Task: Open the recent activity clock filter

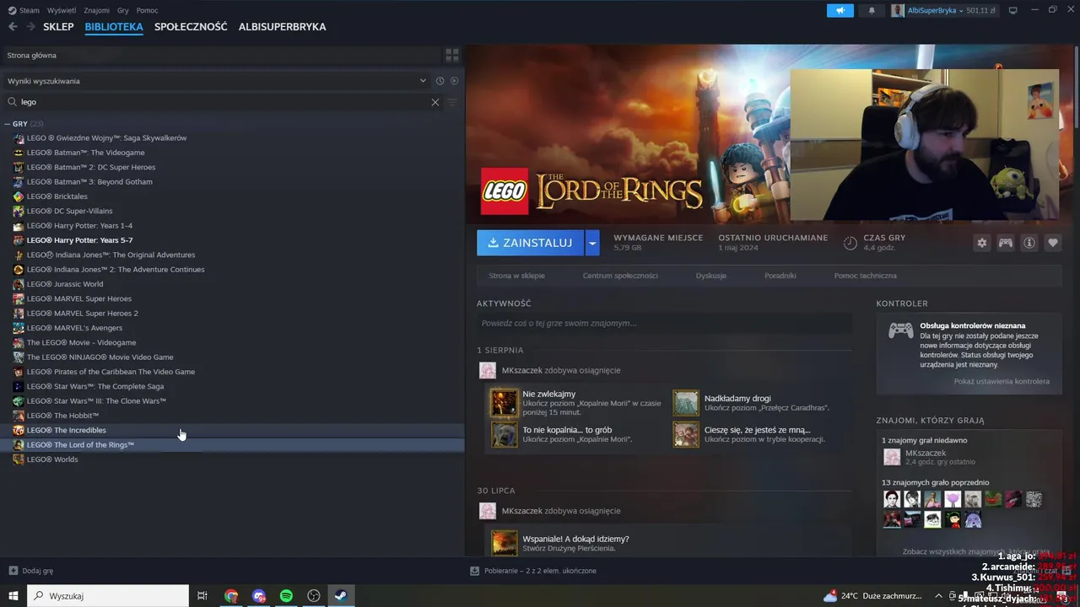Action: [x=440, y=81]
